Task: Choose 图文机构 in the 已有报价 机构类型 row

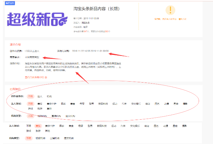Action: 70,116
